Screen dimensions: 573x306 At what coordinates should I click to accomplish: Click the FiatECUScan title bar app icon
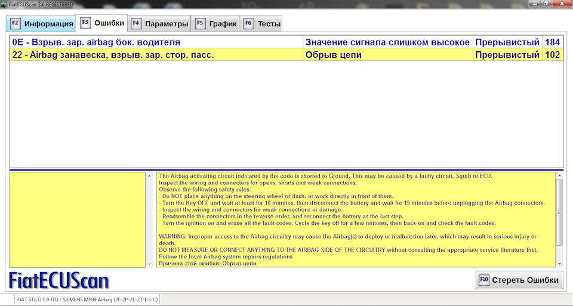coord(4,4)
